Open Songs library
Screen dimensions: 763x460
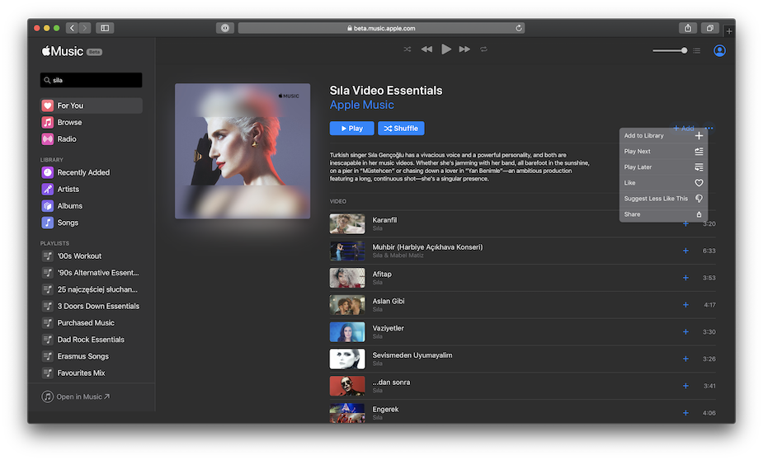pos(91,223)
